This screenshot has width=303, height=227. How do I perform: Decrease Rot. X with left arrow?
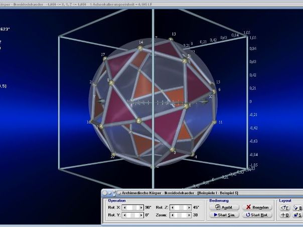coord(124,207)
